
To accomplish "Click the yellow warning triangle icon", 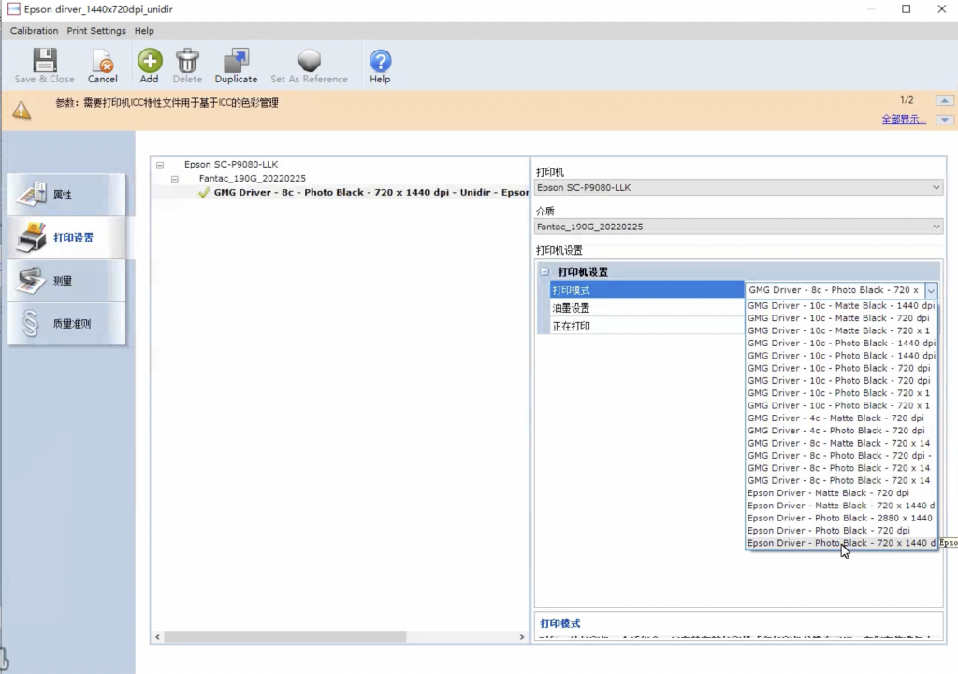I will [x=22, y=110].
